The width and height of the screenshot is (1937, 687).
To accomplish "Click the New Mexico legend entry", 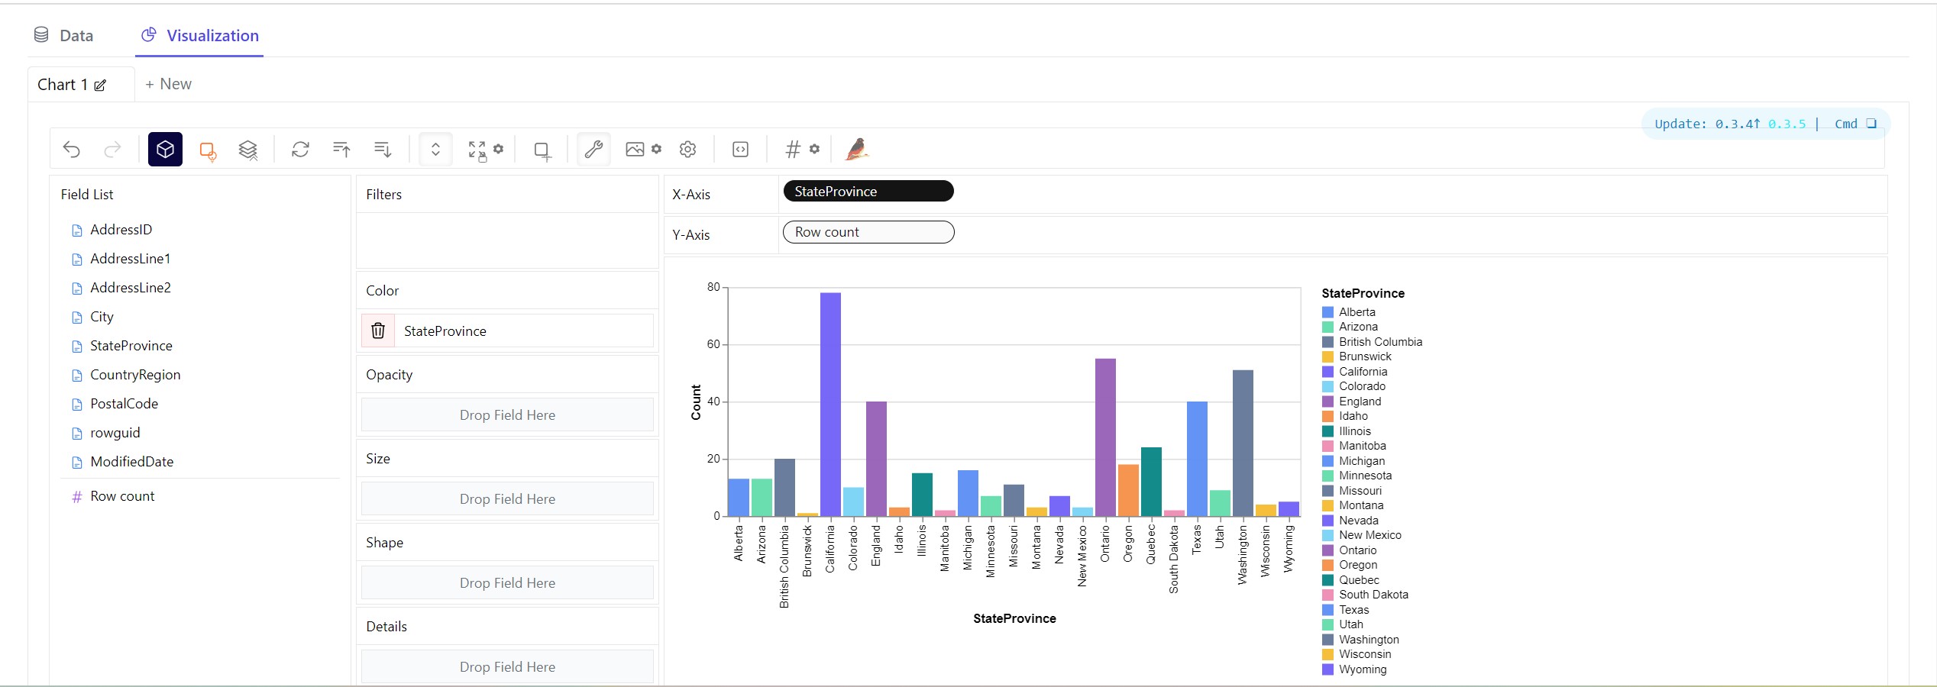I will coord(1362,535).
